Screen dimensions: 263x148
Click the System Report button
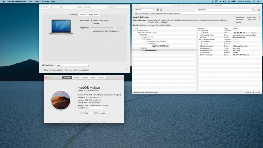[84, 113]
